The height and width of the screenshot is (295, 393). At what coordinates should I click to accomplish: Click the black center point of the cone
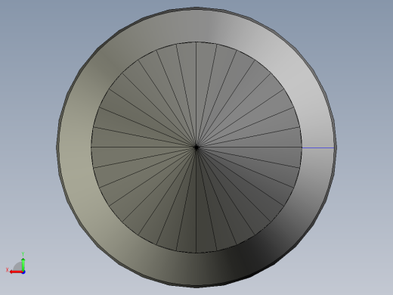(196, 147)
